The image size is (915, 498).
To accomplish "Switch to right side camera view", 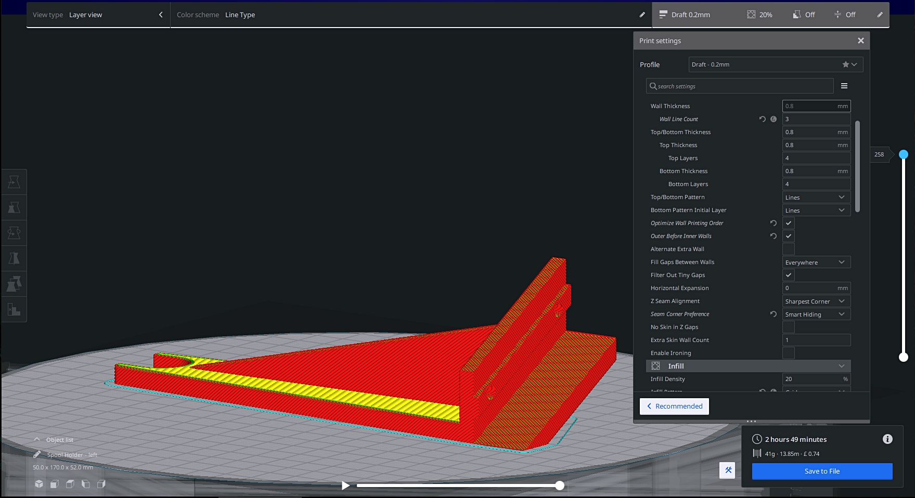I will click(101, 484).
